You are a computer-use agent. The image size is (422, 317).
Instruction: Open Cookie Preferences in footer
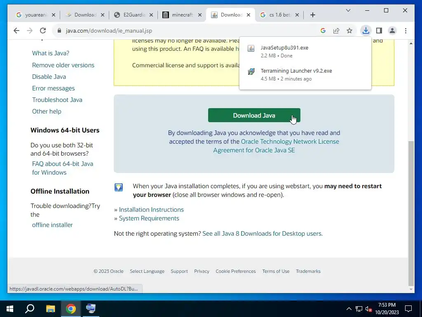tap(236, 272)
